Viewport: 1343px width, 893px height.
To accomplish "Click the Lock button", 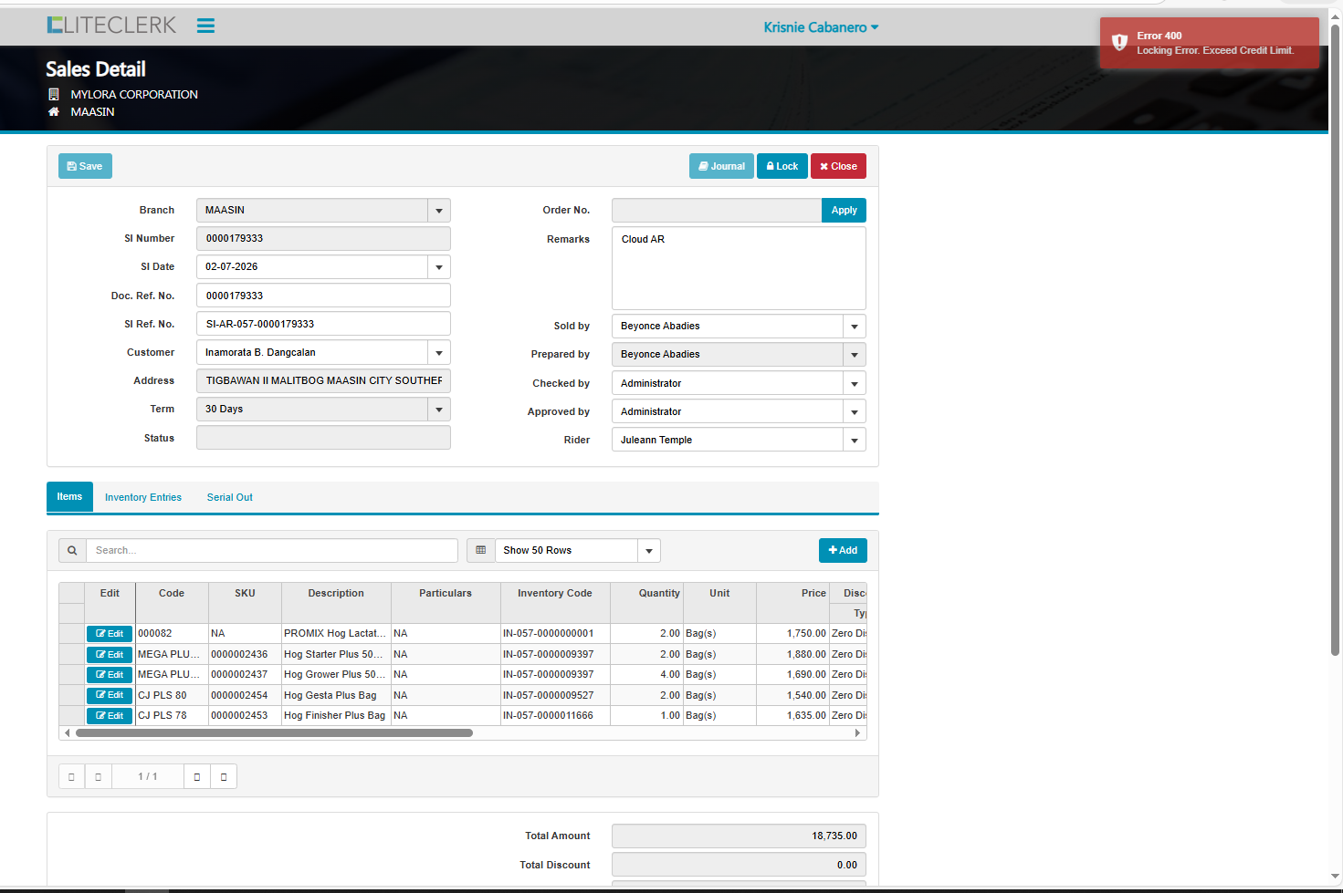I will click(x=782, y=167).
